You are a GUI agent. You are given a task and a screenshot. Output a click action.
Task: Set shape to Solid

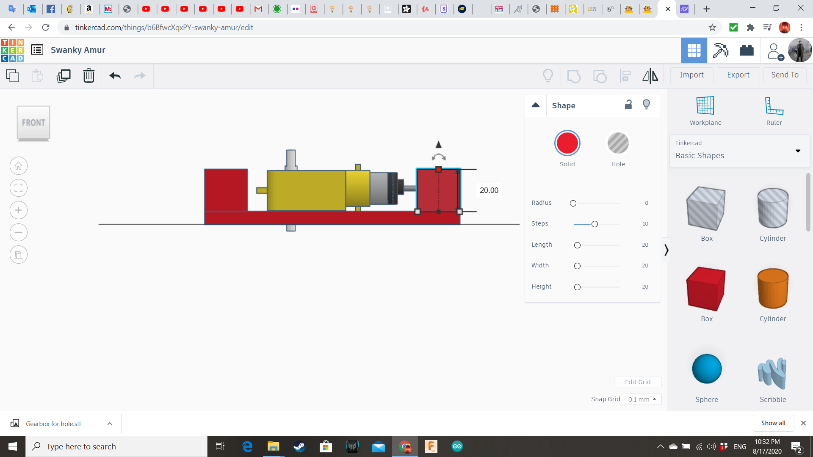(x=567, y=143)
